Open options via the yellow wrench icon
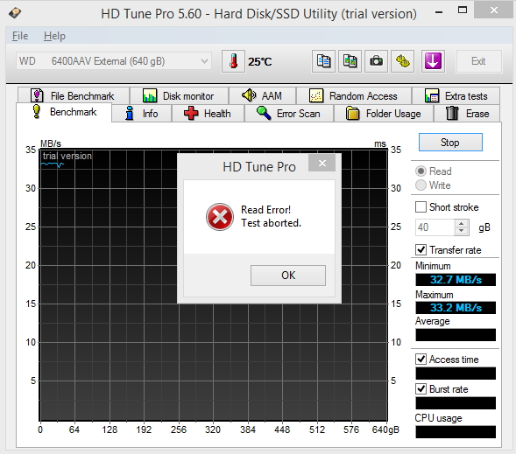The image size is (516, 454). coord(402,61)
